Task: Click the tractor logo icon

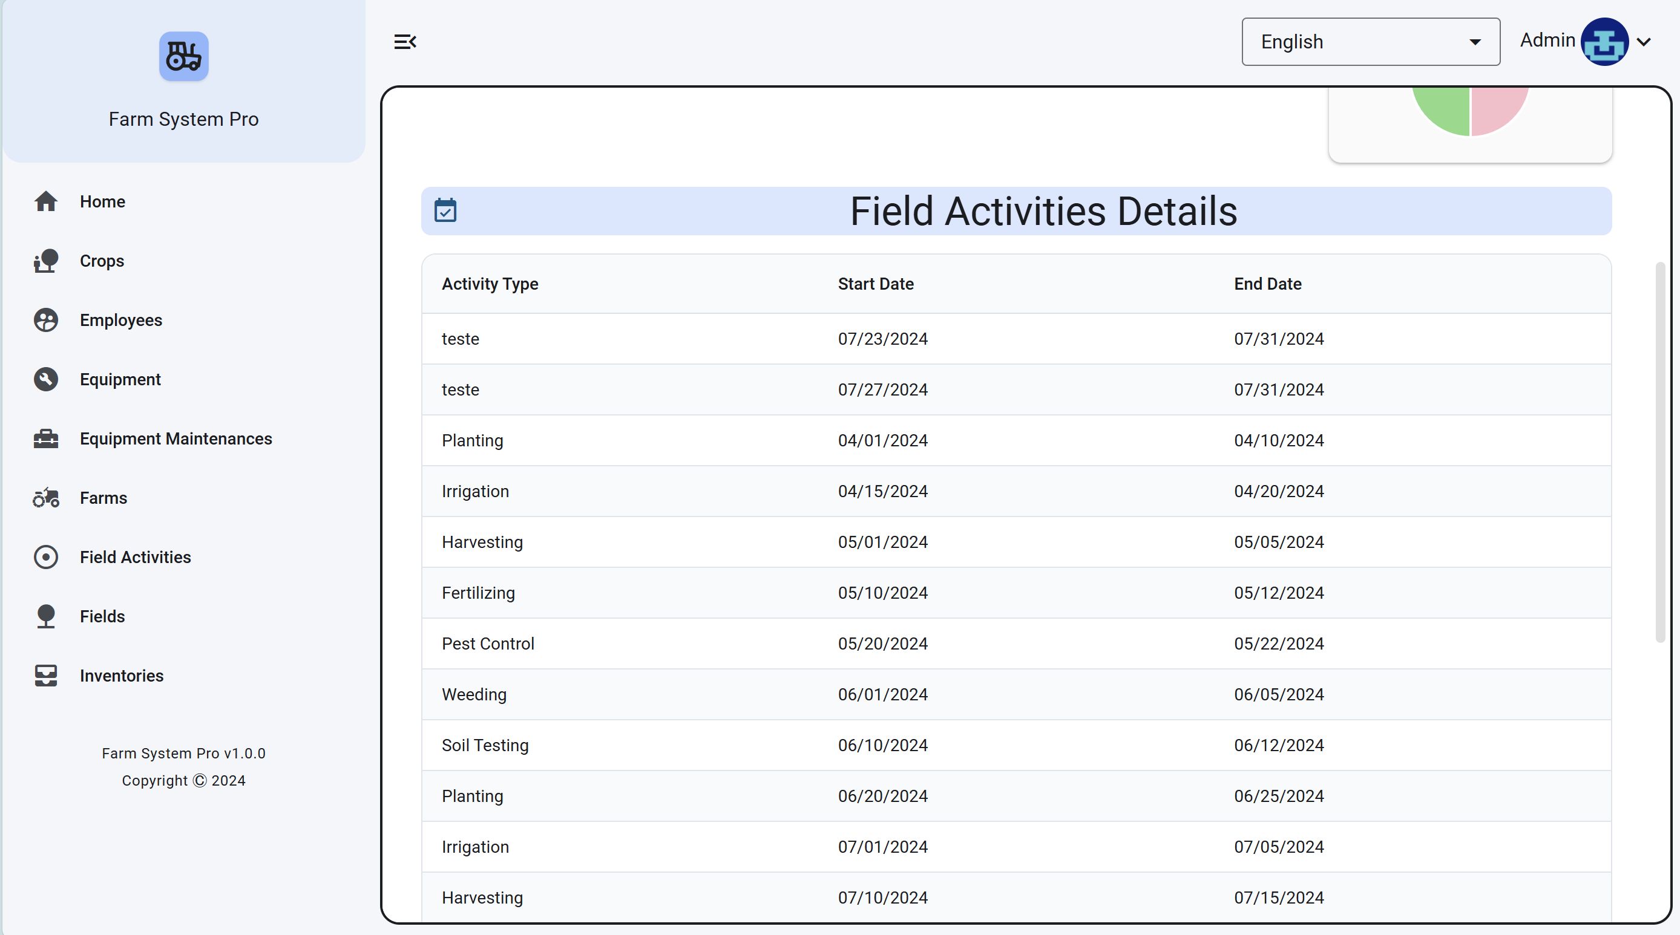Action: (183, 57)
